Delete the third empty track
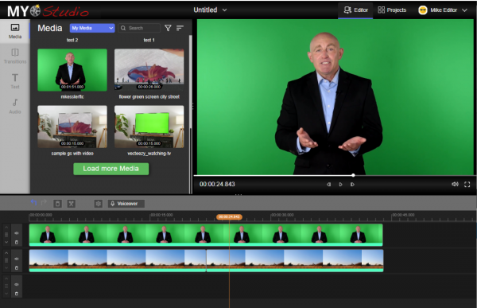 click(x=17, y=294)
